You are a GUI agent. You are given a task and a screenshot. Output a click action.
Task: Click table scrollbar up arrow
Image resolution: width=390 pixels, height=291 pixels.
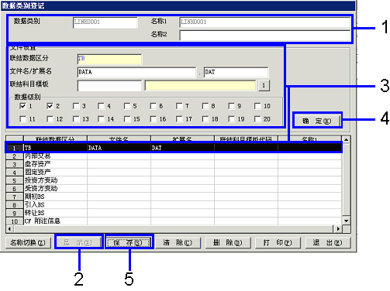point(347,140)
